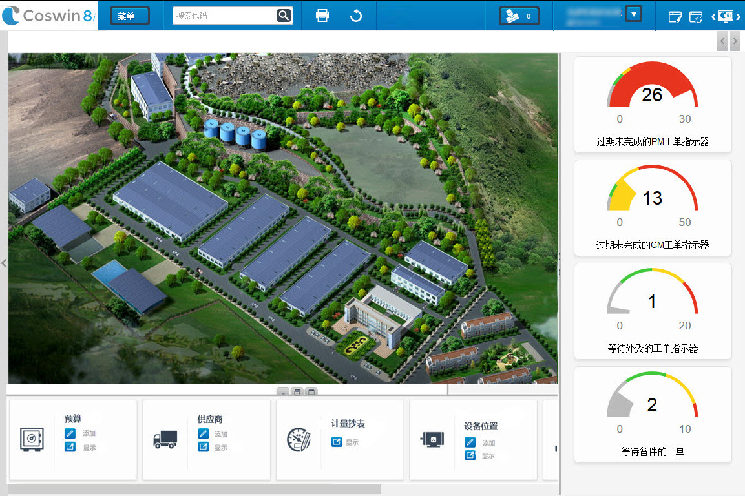The height and width of the screenshot is (496, 745).
Task: Click the horizontal scrollbar at bottom
Action: coord(194,490)
